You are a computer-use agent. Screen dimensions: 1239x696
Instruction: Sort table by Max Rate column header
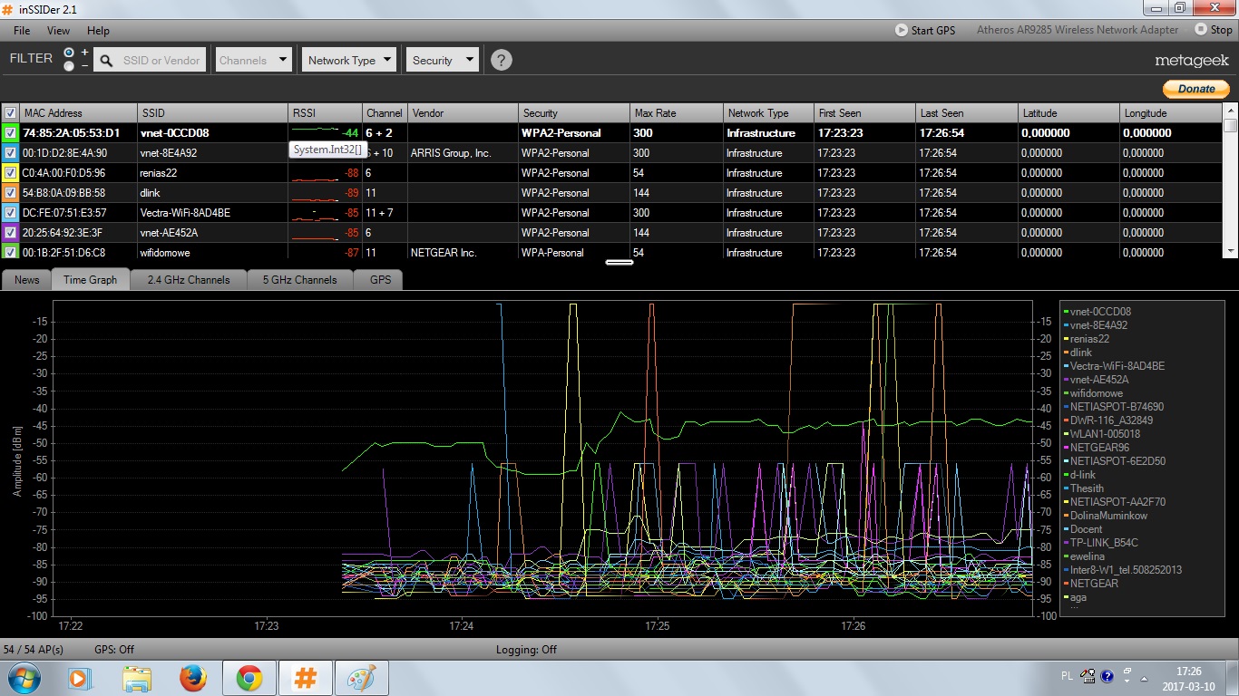coord(676,113)
